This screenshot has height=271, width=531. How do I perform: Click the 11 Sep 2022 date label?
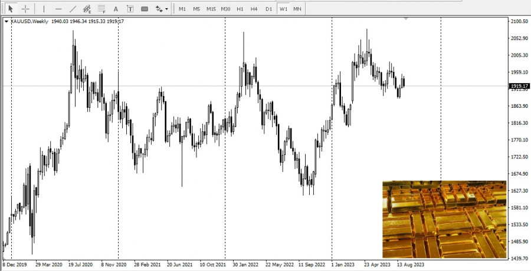coord(312,265)
